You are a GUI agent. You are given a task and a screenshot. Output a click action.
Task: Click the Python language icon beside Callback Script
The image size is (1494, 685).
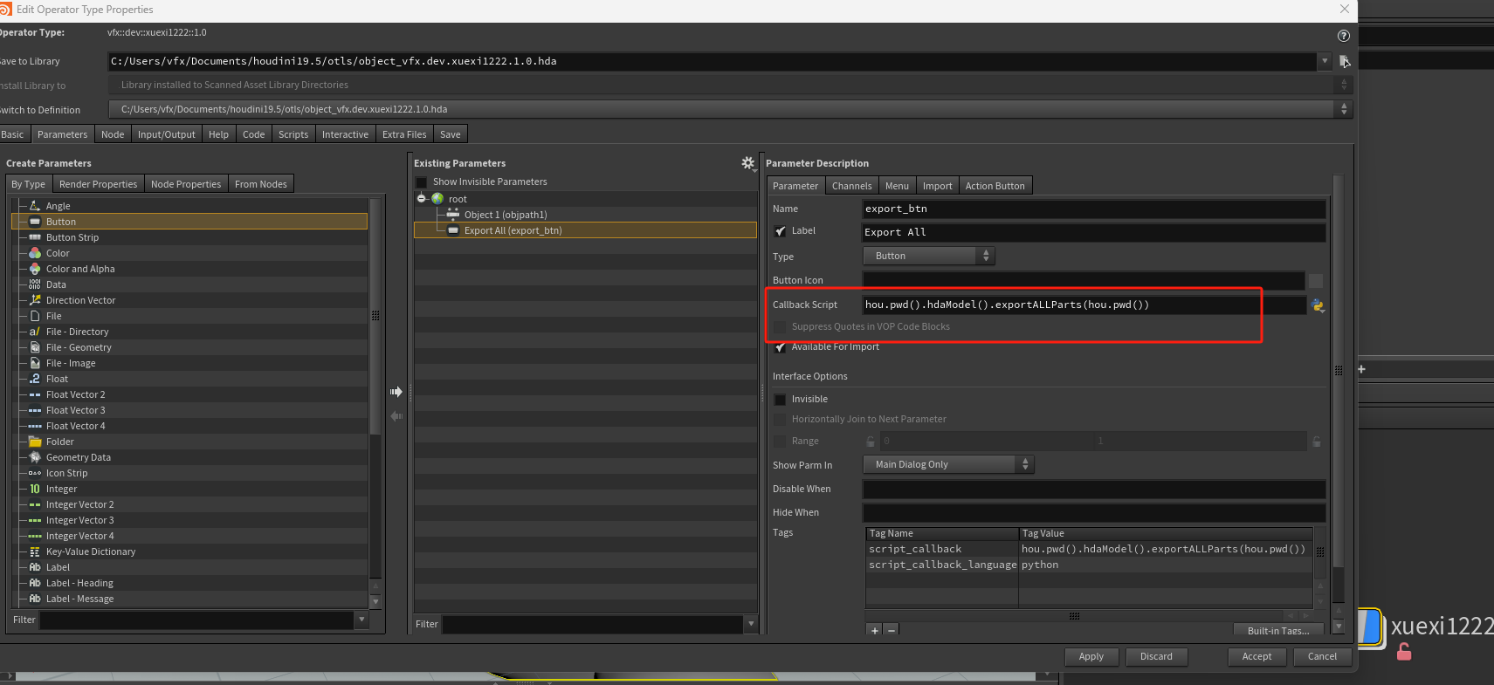(x=1318, y=305)
